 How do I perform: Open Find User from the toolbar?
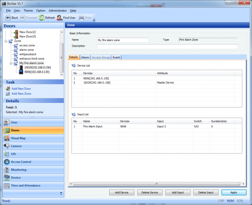point(60,18)
